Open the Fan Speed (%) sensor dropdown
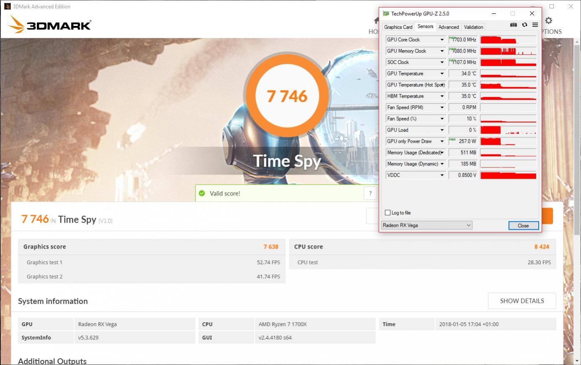This screenshot has width=581, height=365. coord(442,119)
